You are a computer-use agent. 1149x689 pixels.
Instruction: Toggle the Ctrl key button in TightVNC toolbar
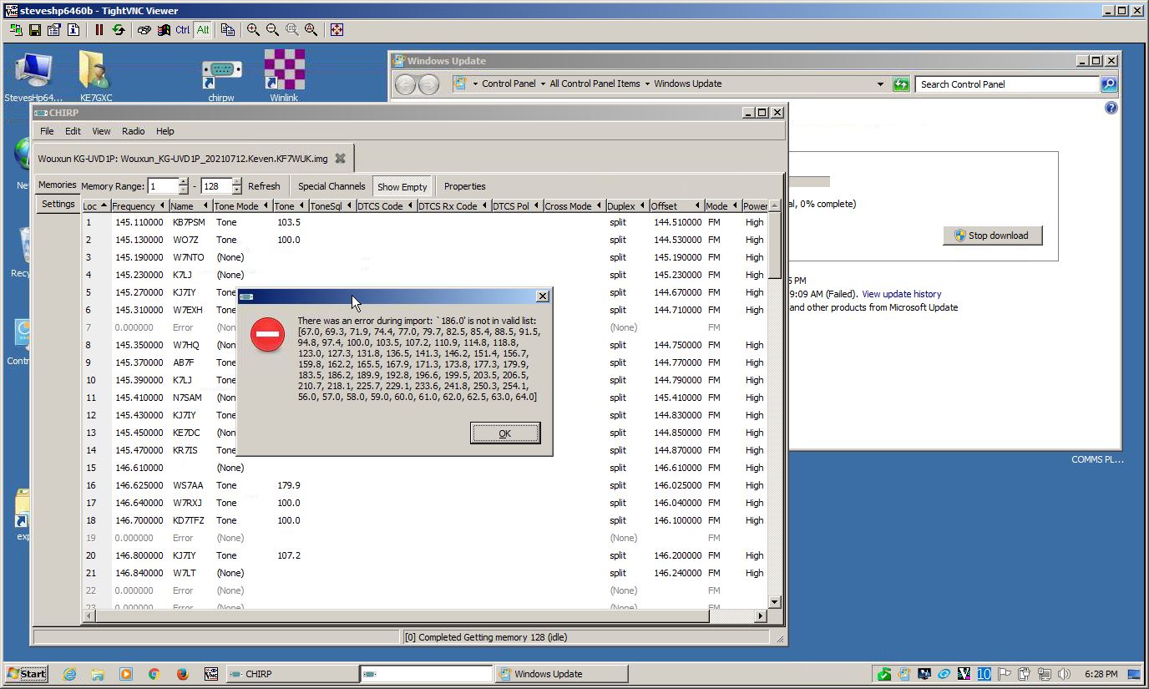tap(183, 29)
